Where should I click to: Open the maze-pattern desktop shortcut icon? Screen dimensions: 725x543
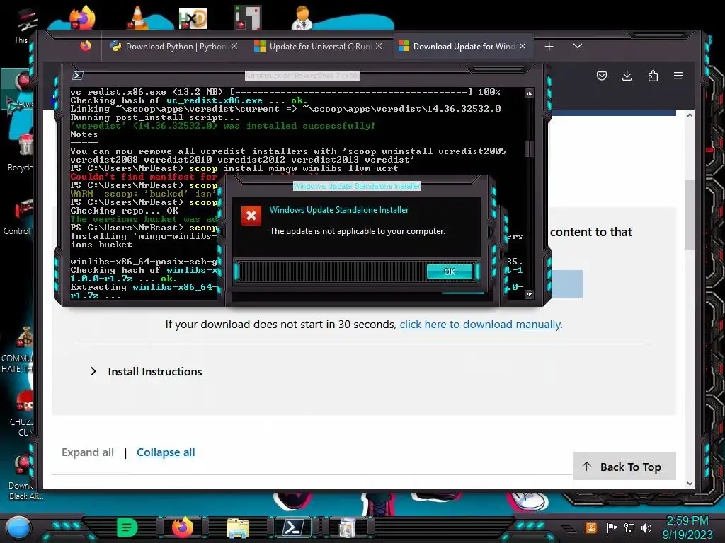click(x=248, y=18)
